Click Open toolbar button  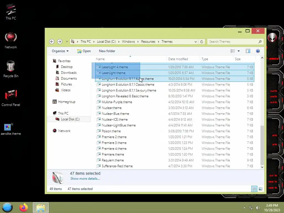tap(84, 51)
